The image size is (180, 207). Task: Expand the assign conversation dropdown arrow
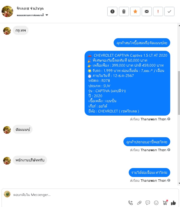(x=47, y=15)
